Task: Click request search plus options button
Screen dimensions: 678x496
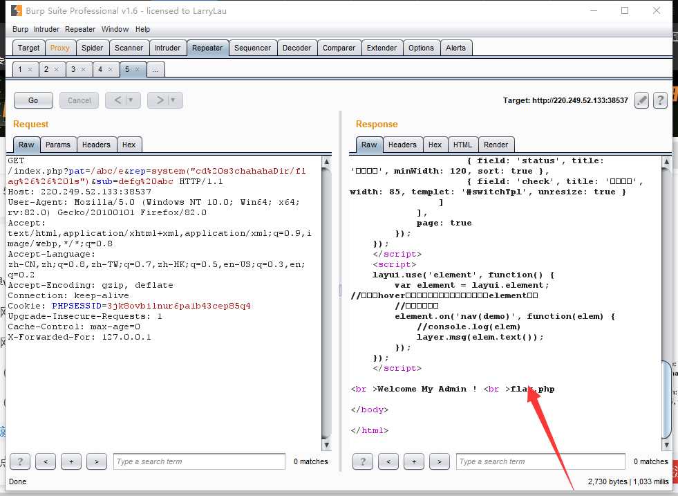Action: pos(71,461)
